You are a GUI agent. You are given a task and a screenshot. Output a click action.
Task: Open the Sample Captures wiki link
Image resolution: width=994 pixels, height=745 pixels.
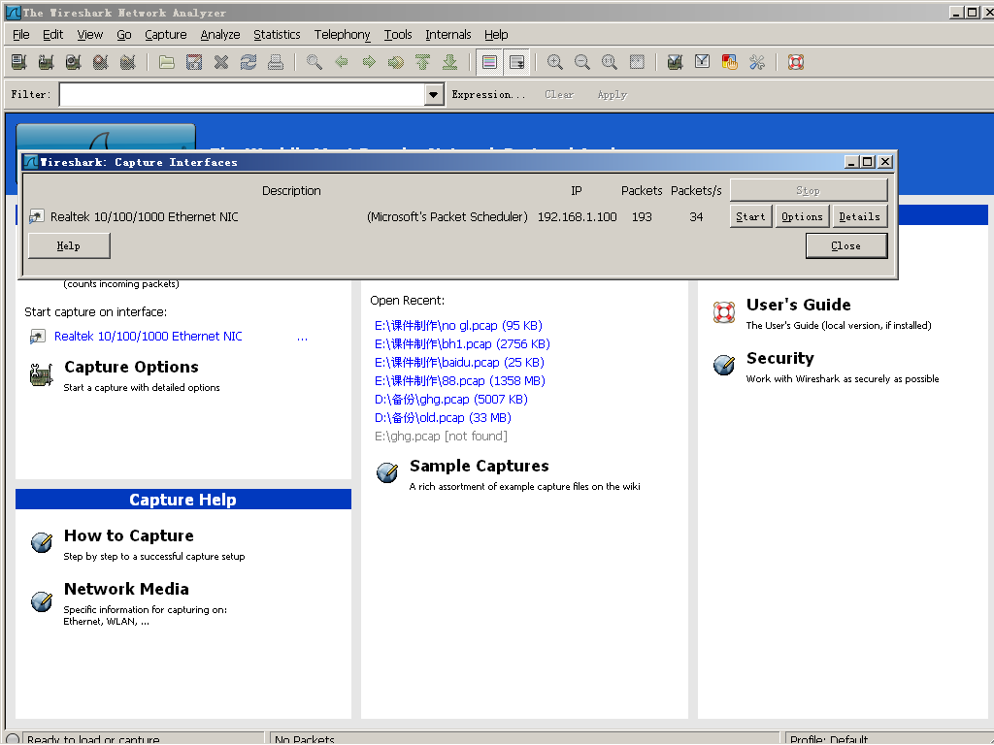tap(480, 467)
